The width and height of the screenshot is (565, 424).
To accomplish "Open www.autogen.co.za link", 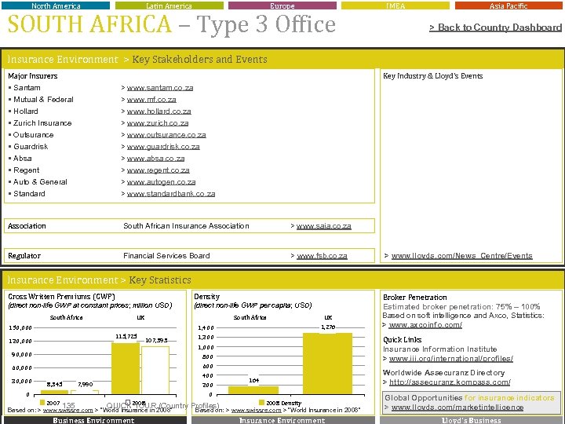I will 161,182.
